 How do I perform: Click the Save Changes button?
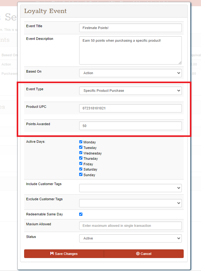coord(64,254)
